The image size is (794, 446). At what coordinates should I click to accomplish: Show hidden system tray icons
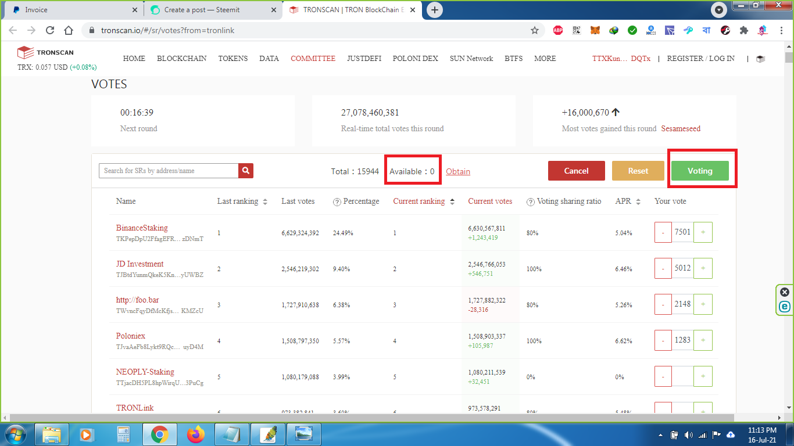pyautogui.click(x=660, y=434)
